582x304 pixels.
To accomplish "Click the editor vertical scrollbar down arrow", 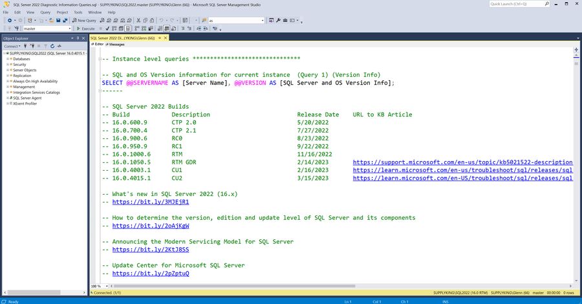I will pos(576,281).
